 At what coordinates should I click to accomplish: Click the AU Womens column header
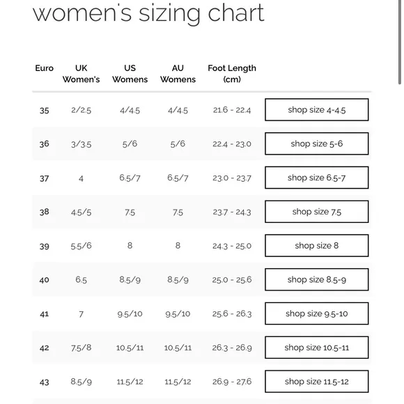coord(178,74)
